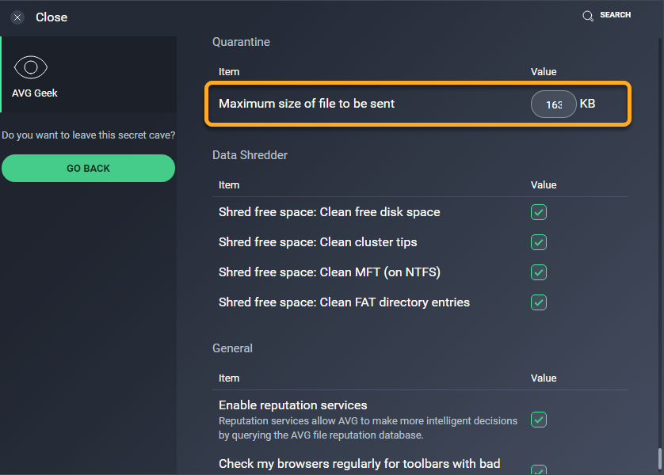Click the AVG Geek sidebar label
The image size is (664, 475).
(x=35, y=93)
